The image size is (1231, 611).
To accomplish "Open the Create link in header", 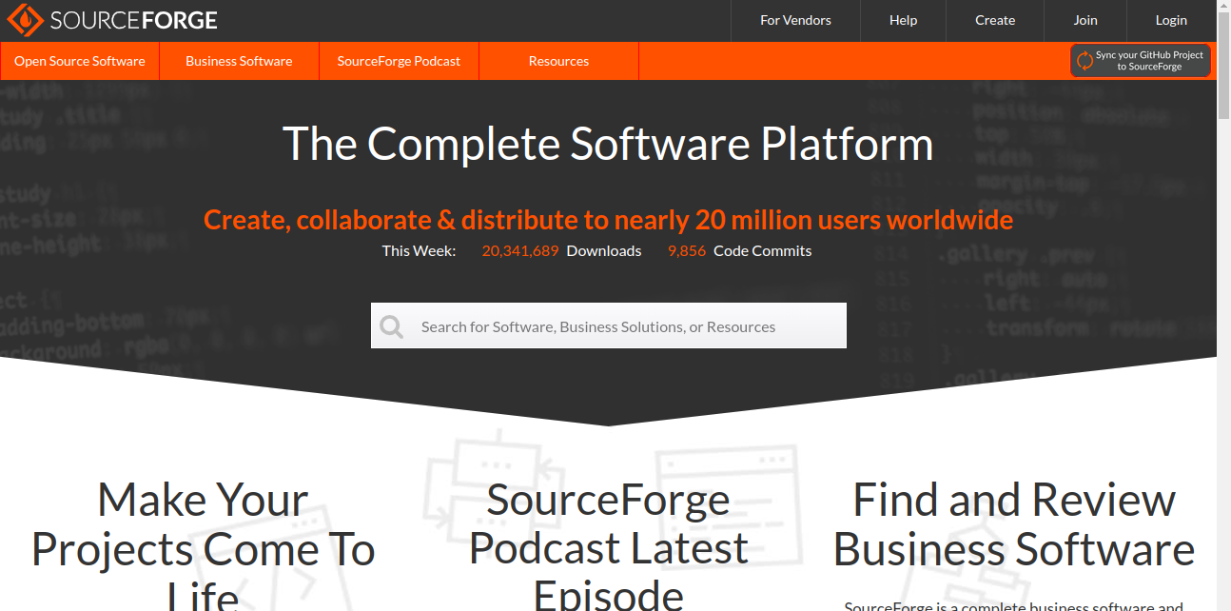I will point(995,20).
